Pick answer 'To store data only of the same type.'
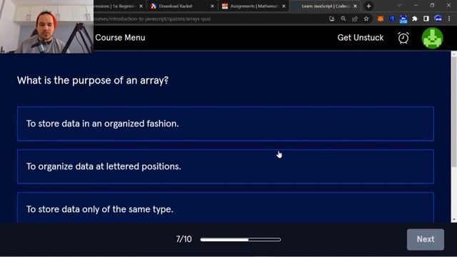Image resolution: width=457 pixels, height=257 pixels. coord(226,208)
